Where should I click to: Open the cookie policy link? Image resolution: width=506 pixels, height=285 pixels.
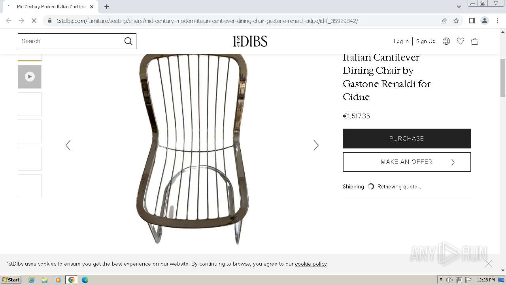311,264
